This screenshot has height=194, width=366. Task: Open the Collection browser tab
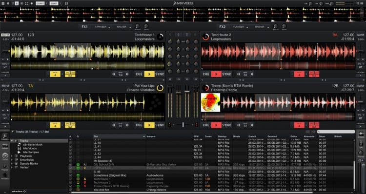point(5,136)
